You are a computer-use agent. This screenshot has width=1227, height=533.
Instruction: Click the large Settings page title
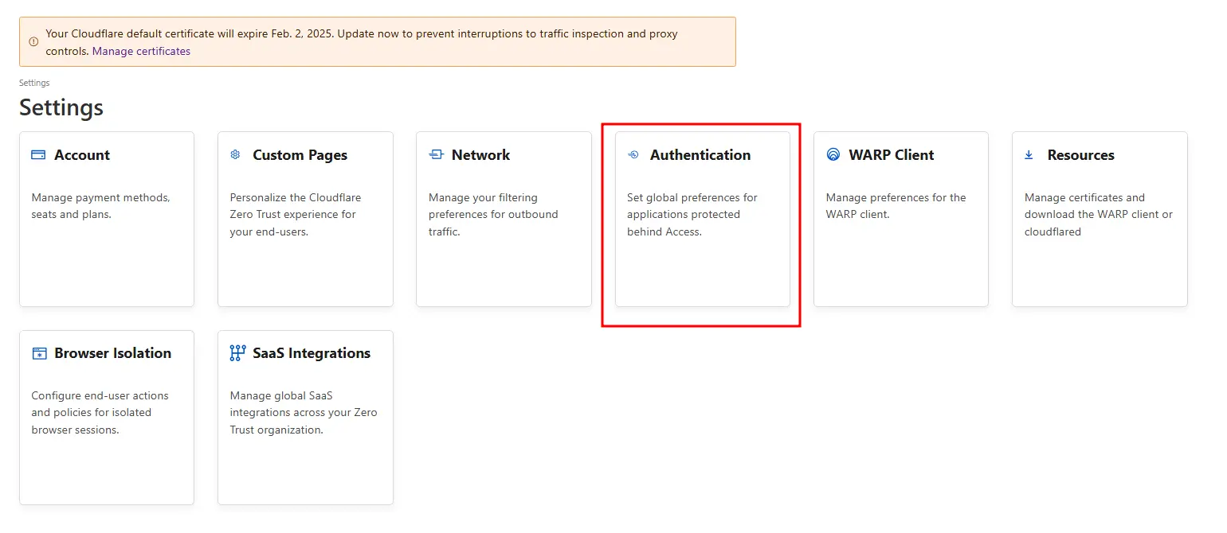pos(61,107)
